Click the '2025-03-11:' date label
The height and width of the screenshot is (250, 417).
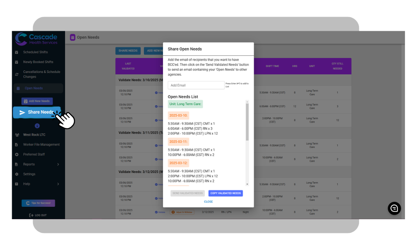[178, 142]
